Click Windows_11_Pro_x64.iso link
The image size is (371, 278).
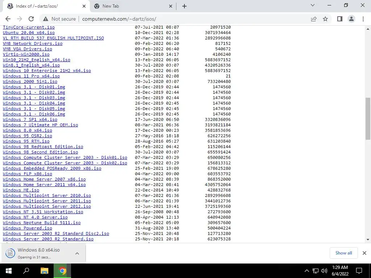click(31, 76)
